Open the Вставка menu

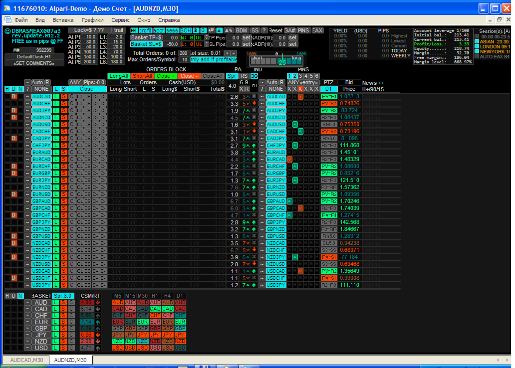[63, 20]
